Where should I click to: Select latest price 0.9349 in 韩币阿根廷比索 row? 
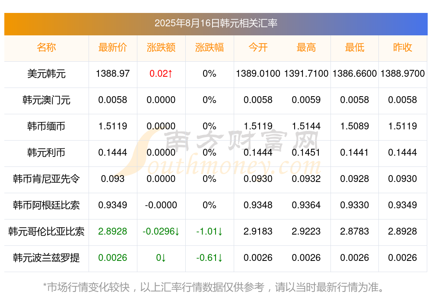(113, 205)
